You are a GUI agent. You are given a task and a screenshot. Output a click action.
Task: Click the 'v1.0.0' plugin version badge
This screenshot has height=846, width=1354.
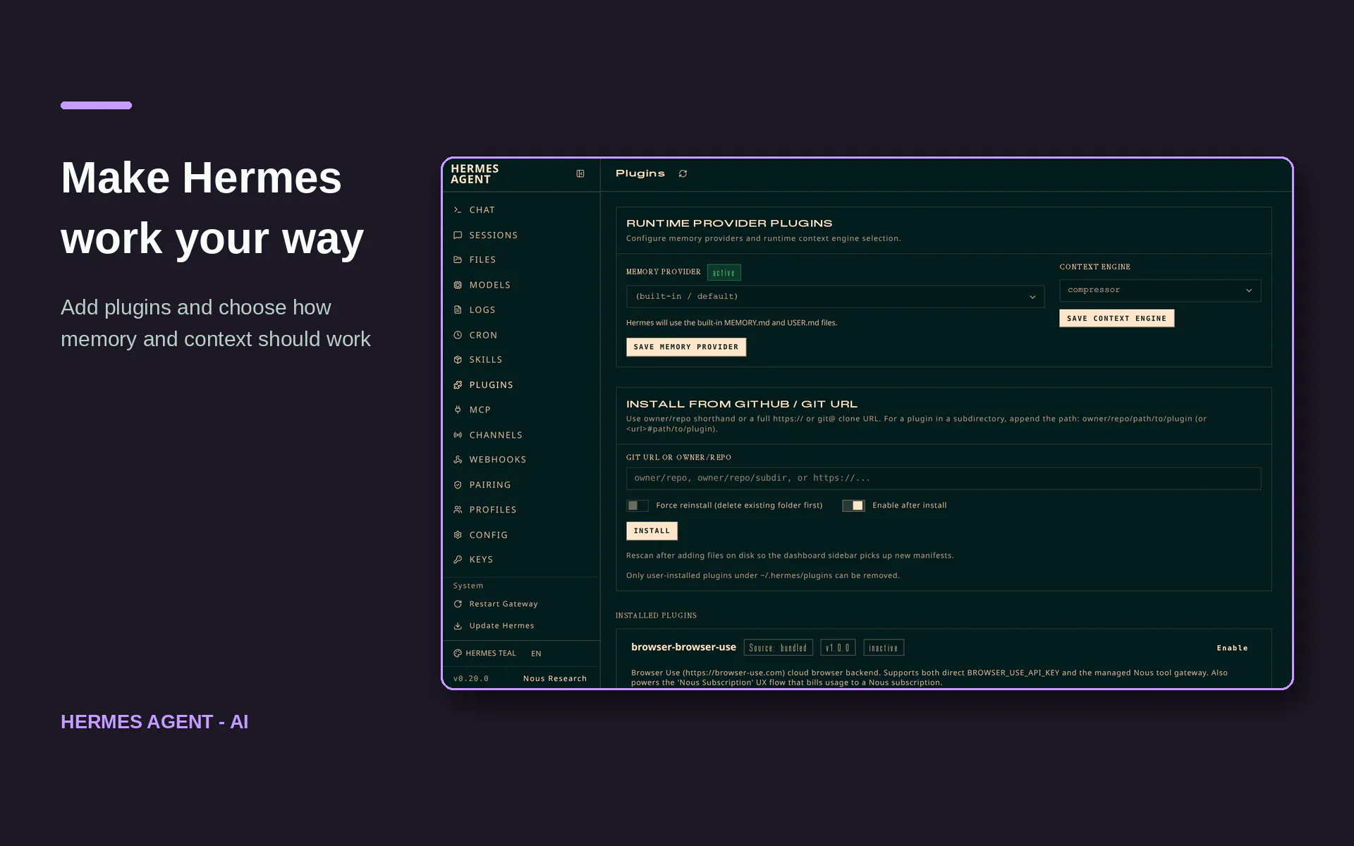tap(838, 648)
